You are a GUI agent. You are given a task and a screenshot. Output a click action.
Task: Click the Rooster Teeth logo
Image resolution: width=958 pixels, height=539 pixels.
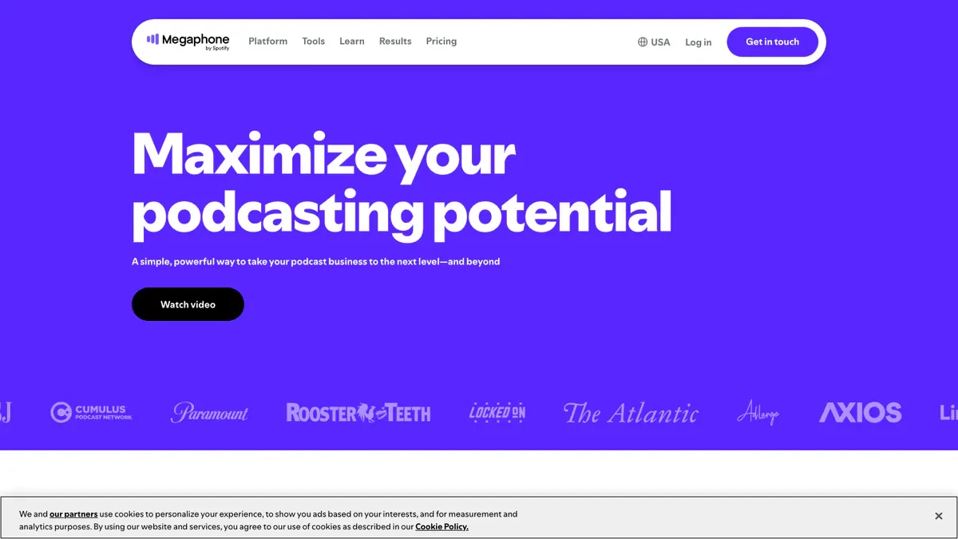(x=358, y=412)
